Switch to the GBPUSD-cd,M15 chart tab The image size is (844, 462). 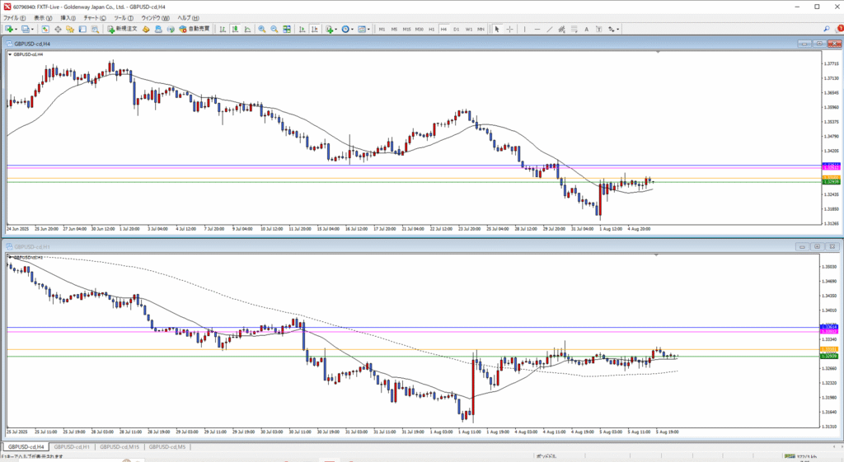tap(120, 447)
